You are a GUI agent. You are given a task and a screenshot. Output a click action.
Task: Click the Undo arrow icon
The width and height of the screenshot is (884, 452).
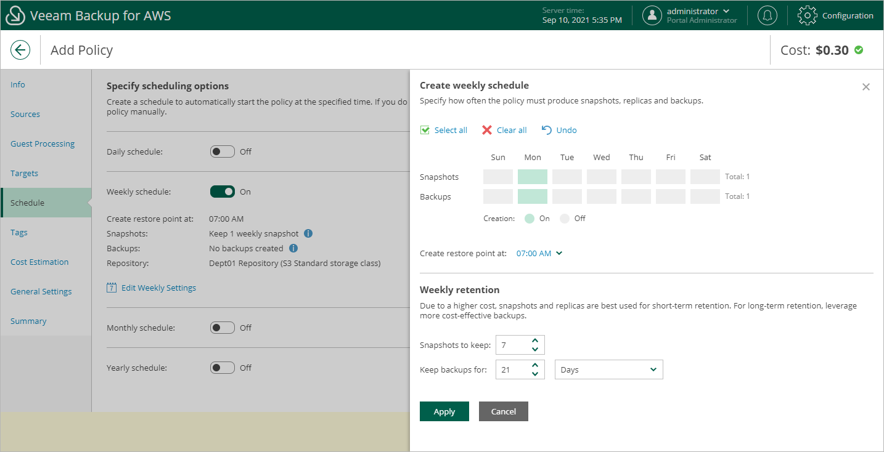(x=547, y=130)
